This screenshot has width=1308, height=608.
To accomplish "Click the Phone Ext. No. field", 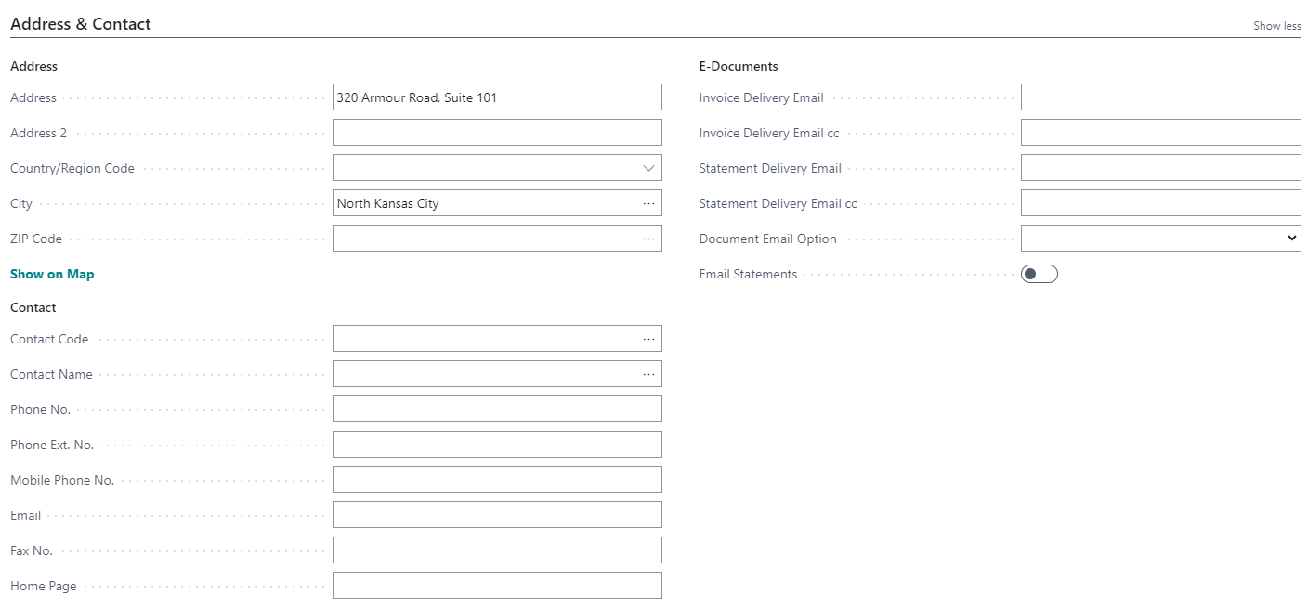I will 497,444.
